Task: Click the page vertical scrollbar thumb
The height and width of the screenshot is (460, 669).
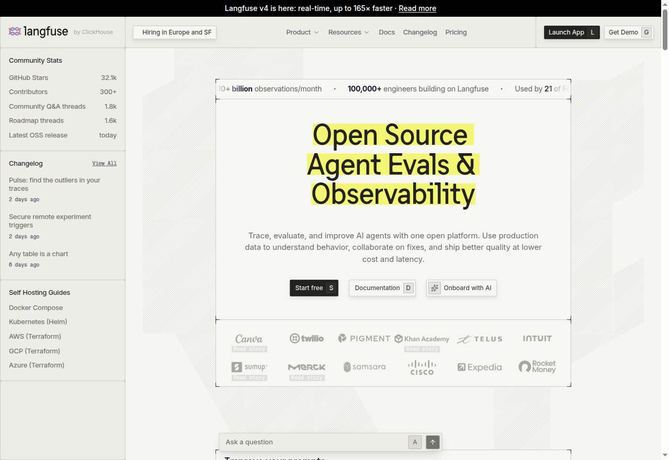Action: click(x=665, y=29)
